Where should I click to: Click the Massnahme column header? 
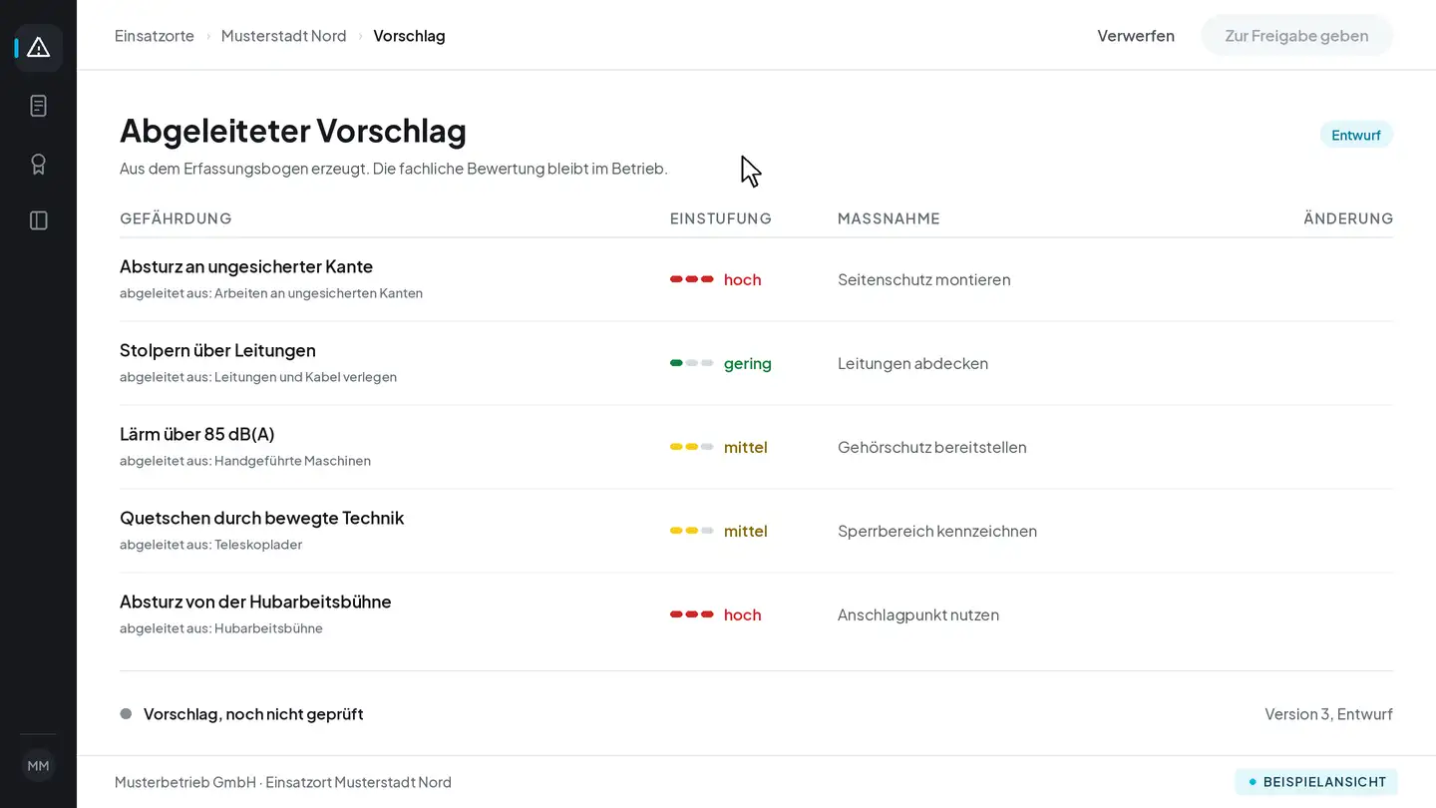pos(889,218)
